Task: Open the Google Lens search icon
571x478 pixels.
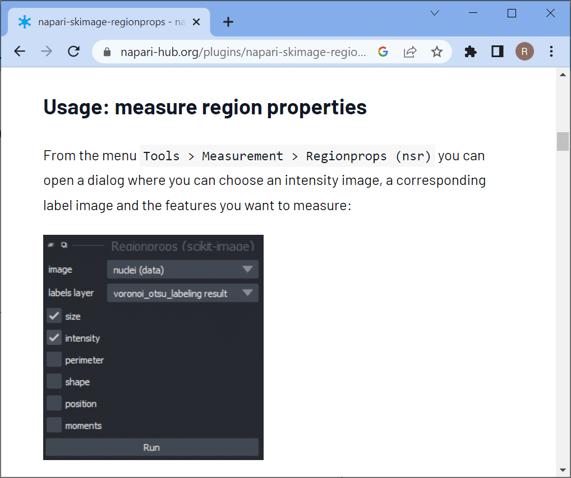Action: tap(383, 52)
